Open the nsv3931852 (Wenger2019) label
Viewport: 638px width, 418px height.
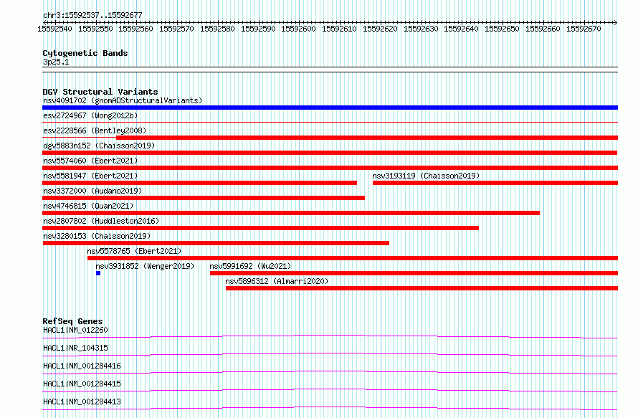(x=145, y=266)
